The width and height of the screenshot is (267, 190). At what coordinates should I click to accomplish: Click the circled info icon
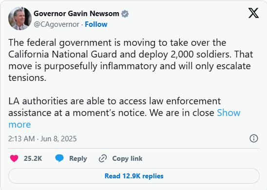(x=254, y=138)
